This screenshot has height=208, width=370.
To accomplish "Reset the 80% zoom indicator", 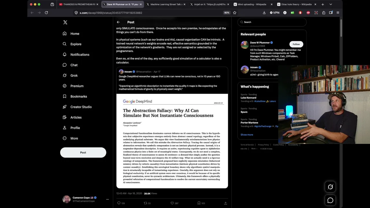I will coord(227,13).
